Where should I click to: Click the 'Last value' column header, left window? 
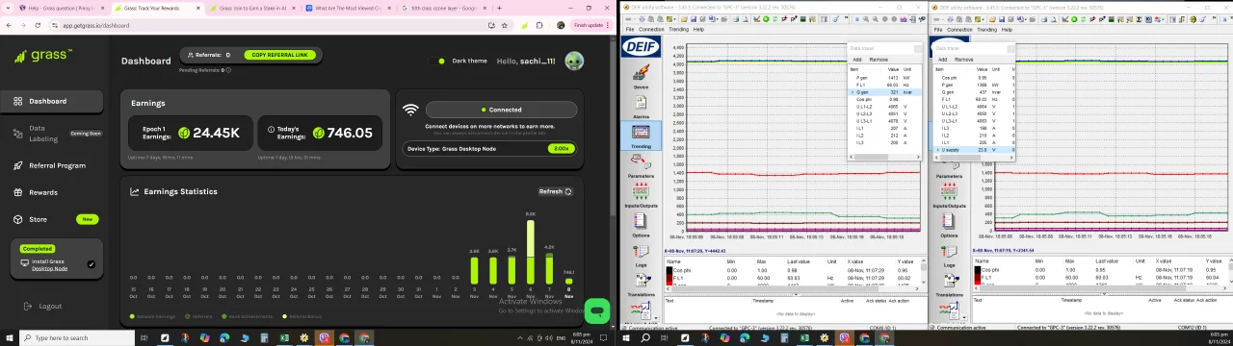tap(798, 261)
